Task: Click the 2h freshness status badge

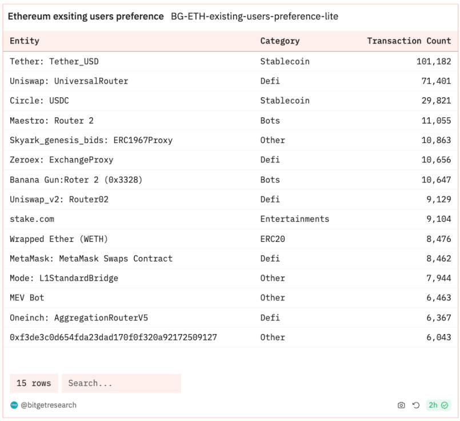Action: pos(438,405)
